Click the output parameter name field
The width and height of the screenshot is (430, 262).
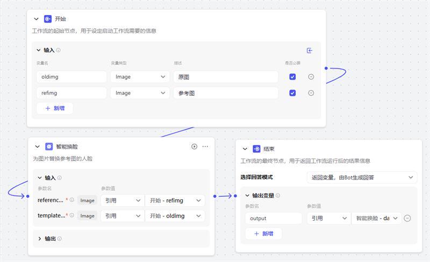[x=274, y=218]
